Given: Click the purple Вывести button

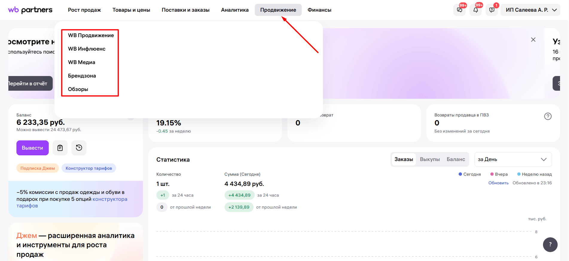Looking at the screenshot, I should [33, 148].
